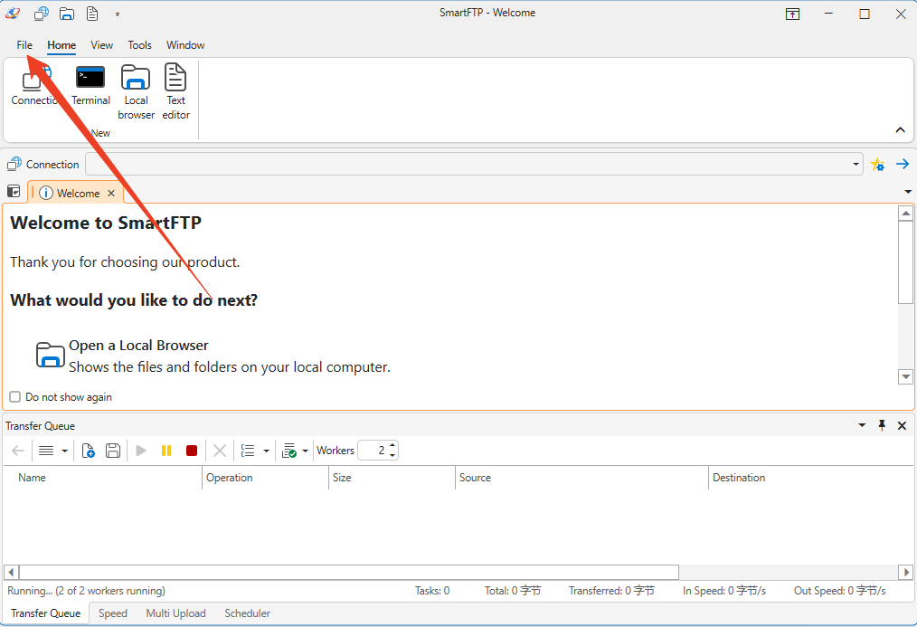The image size is (917, 627).
Task: Sort the queue by the Name column
Action: point(103,478)
